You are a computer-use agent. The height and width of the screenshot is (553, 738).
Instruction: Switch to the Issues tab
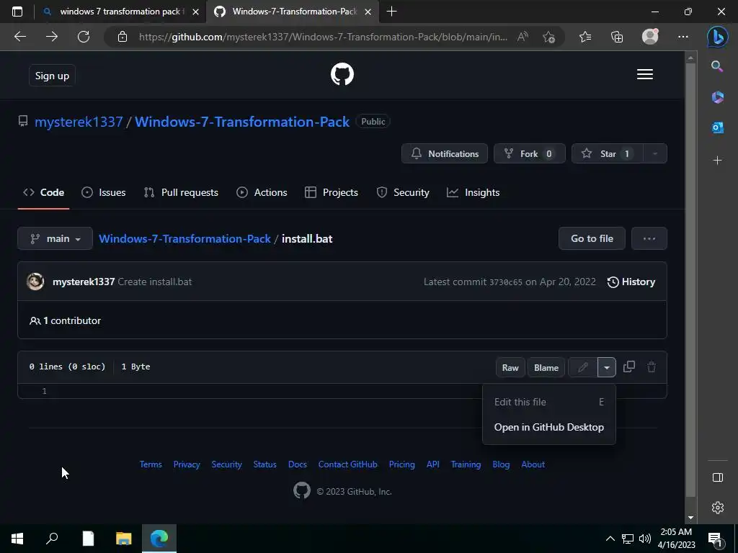click(x=104, y=192)
